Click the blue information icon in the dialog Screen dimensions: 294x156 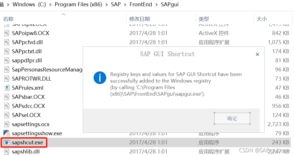100,78
